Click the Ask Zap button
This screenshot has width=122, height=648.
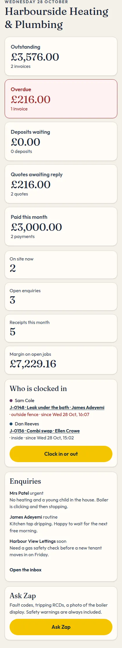pos(61,627)
